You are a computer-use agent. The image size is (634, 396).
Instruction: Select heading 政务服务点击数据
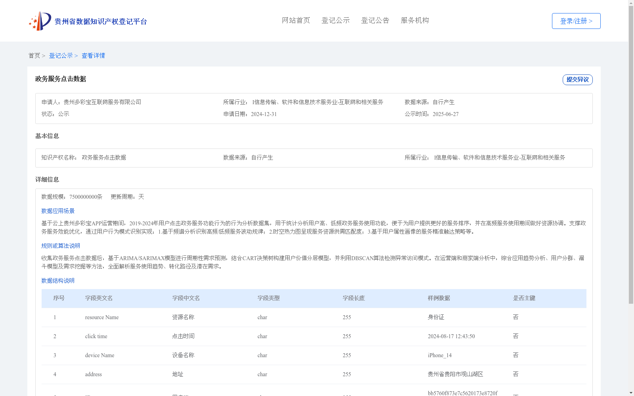pos(61,79)
